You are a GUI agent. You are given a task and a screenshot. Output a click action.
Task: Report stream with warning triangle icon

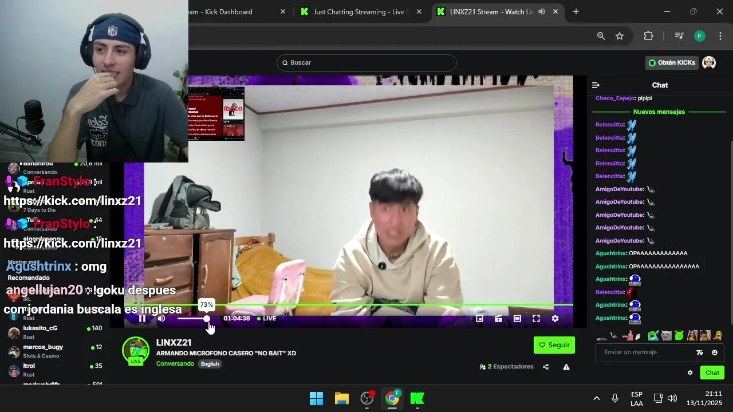click(566, 367)
